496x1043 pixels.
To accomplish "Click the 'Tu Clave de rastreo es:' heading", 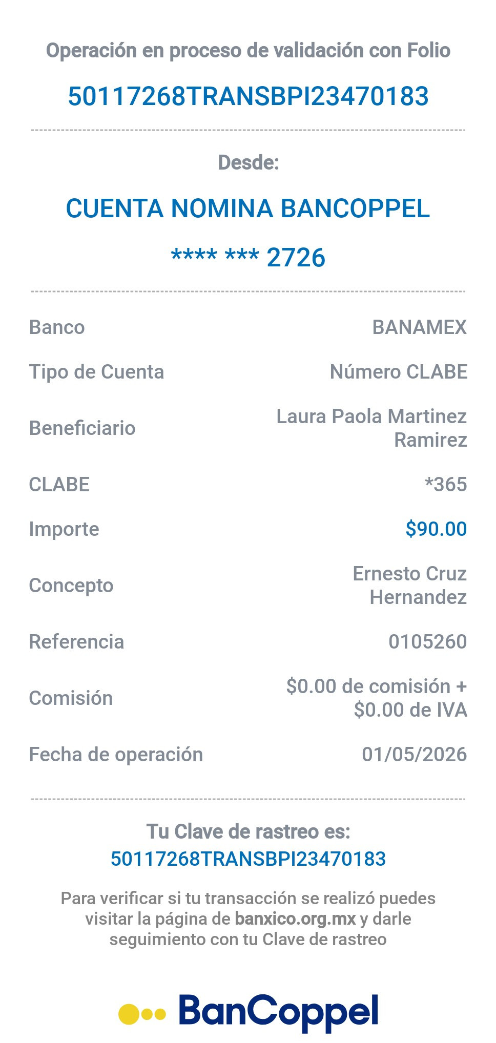I will click(248, 831).
